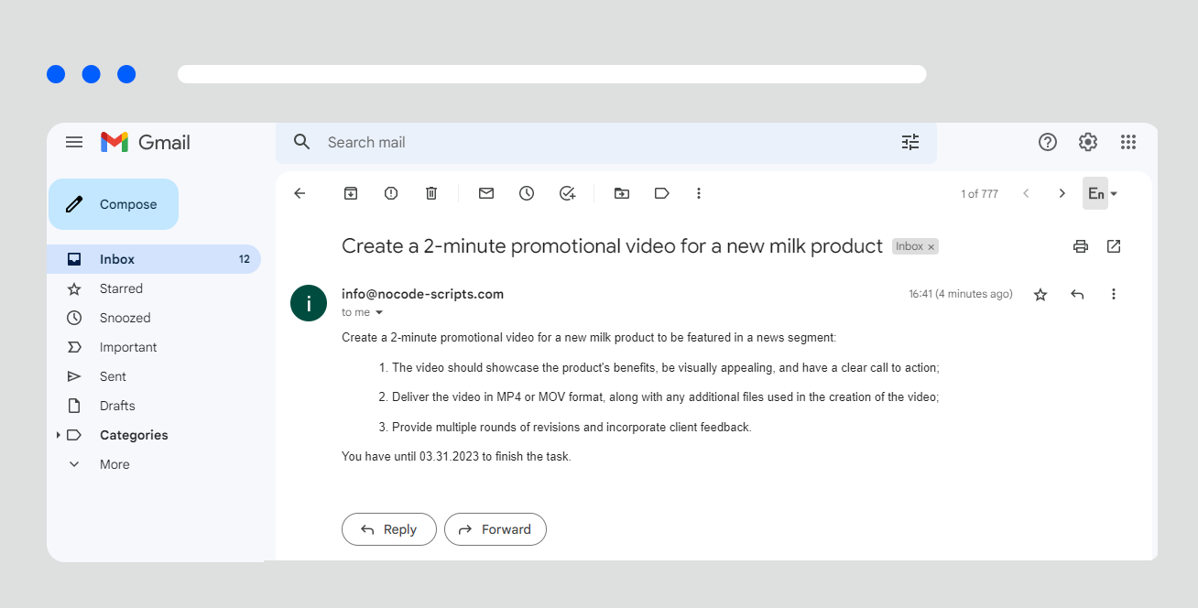Archive this email with the archive icon
1198x608 pixels.
351,193
